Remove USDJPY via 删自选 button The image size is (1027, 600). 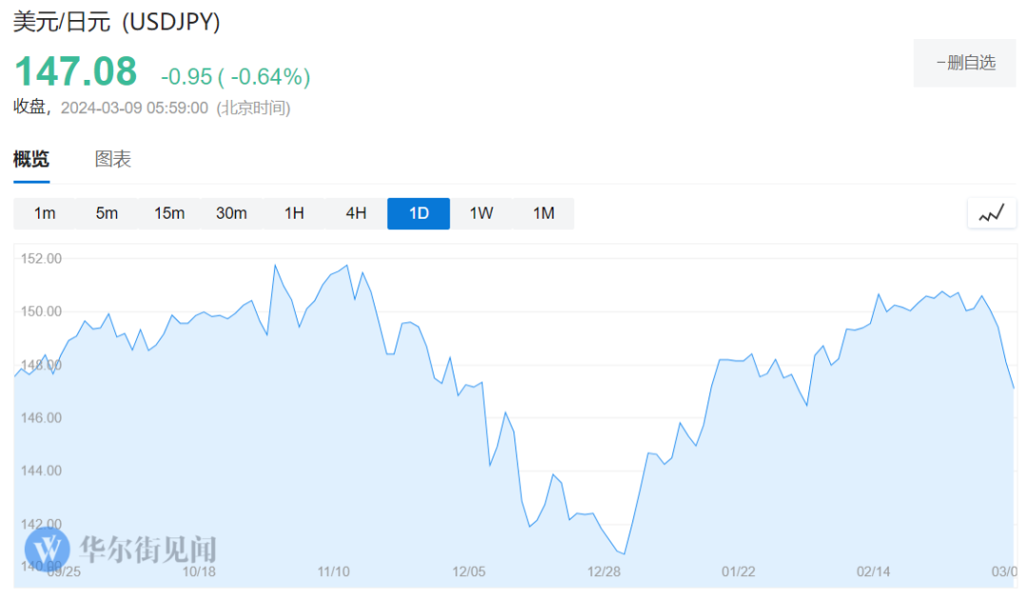tap(964, 63)
